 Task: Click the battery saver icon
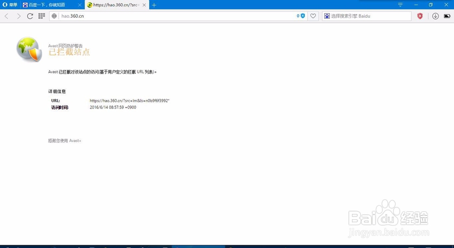(447, 16)
